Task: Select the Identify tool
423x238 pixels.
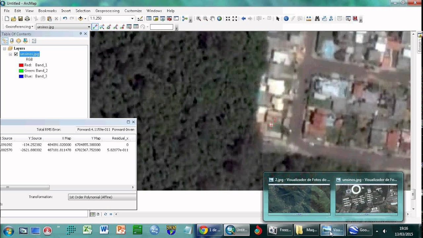Action: [x=286, y=19]
